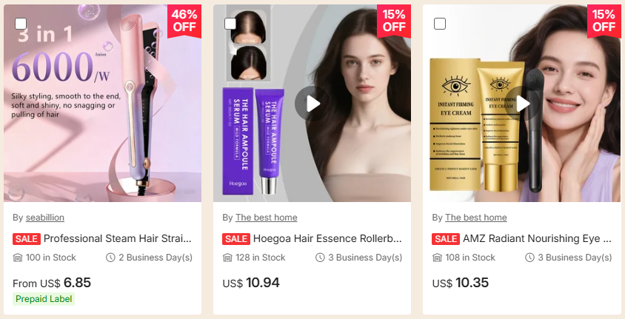Play the Hoegoa Hair Serum product video
The width and height of the screenshot is (625, 319).
point(312,104)
